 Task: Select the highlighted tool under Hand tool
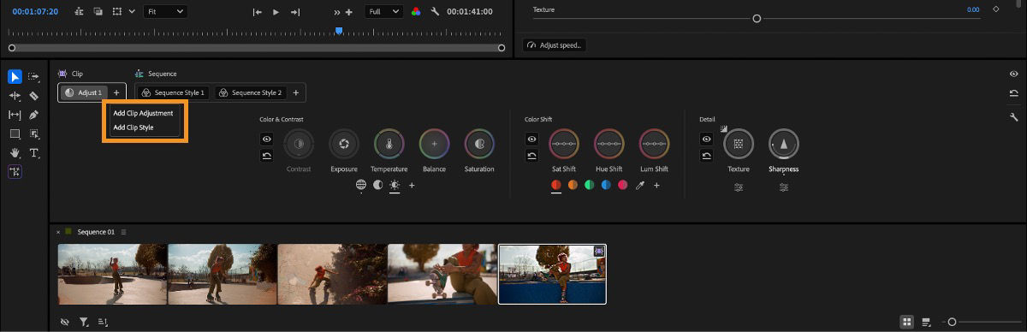15,171
